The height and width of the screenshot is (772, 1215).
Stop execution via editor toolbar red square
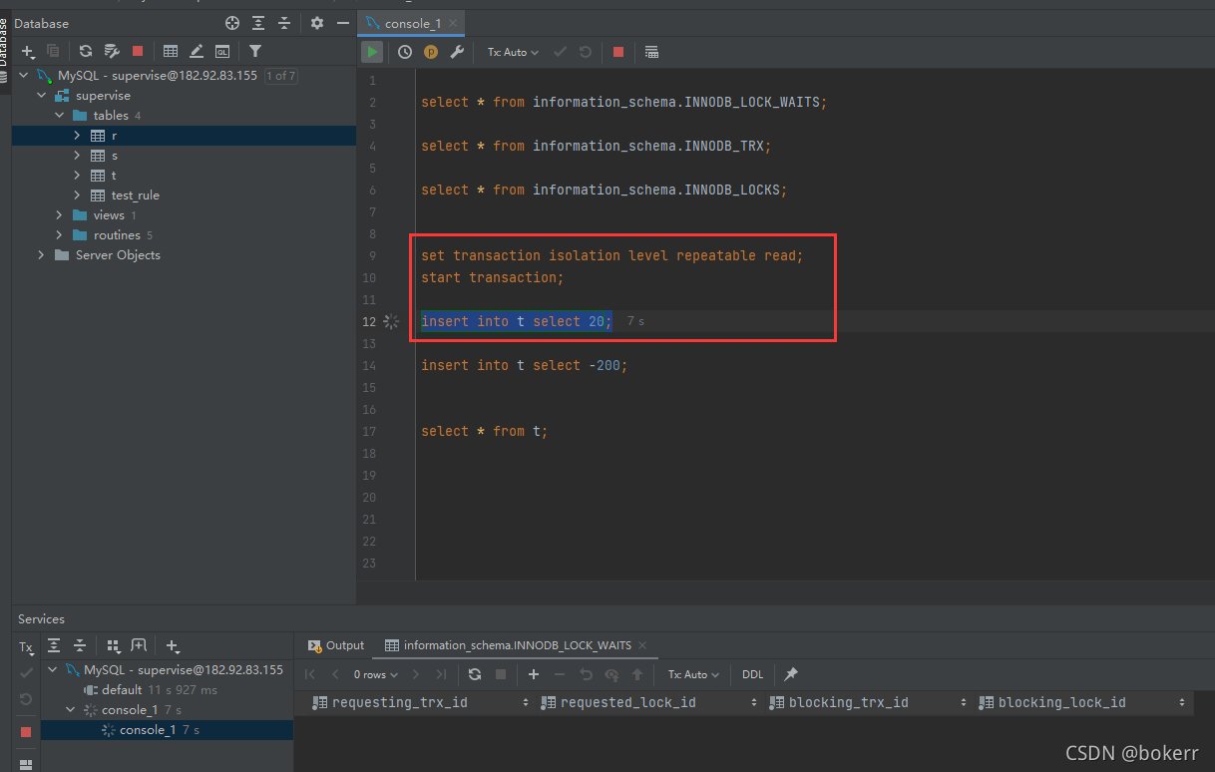click(618, 52)
